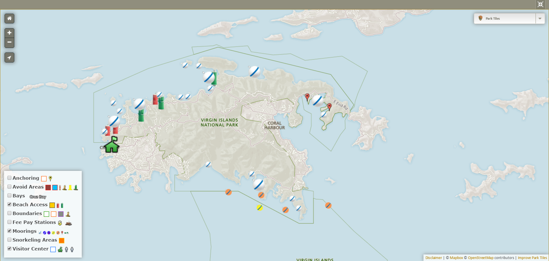Enable the Fee Pay Stations checkbox
The height and width of the screenshot is (261, 549).
tap(9, 222)
